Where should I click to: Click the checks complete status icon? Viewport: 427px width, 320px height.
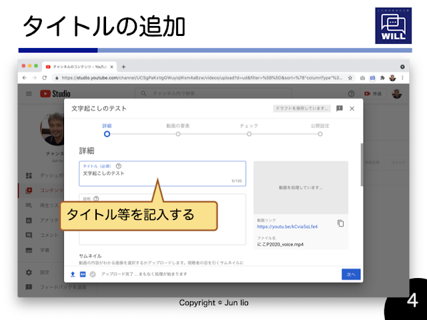tap(93, 274)
